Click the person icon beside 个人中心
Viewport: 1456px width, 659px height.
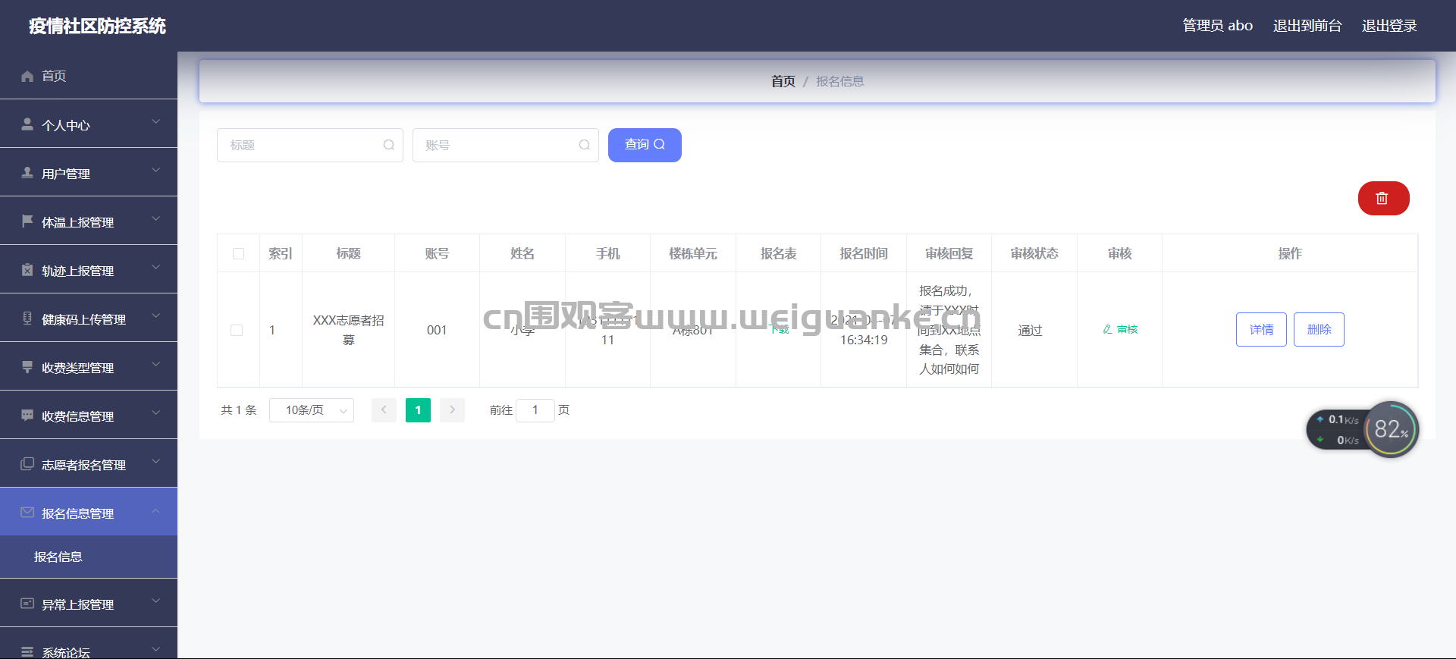tap(27, 124)
